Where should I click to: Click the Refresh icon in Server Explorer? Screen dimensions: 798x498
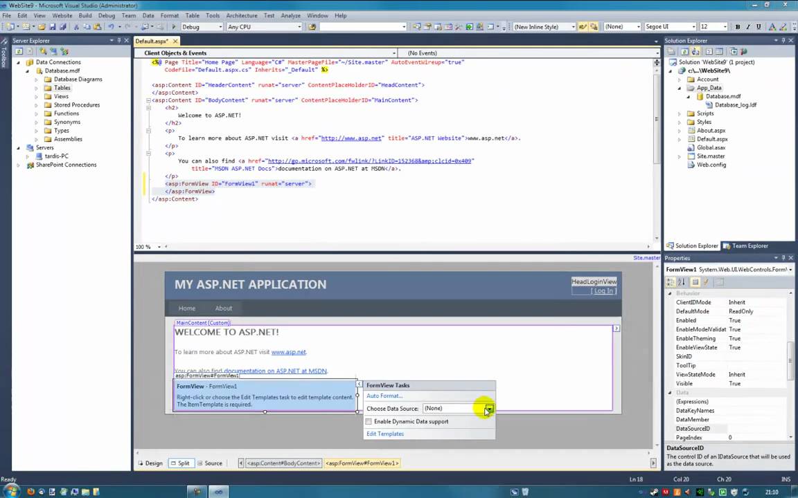[19, 51]
